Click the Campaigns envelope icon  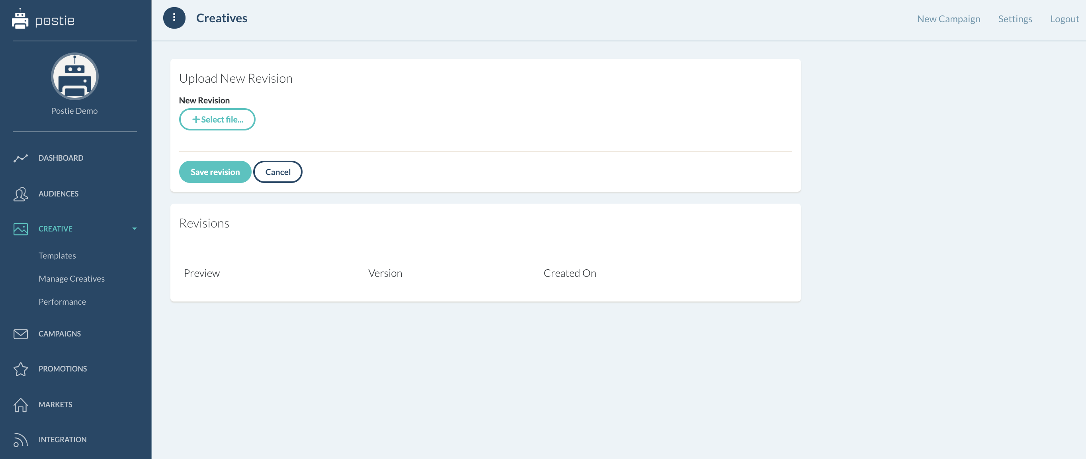click(x=20, y=334)
